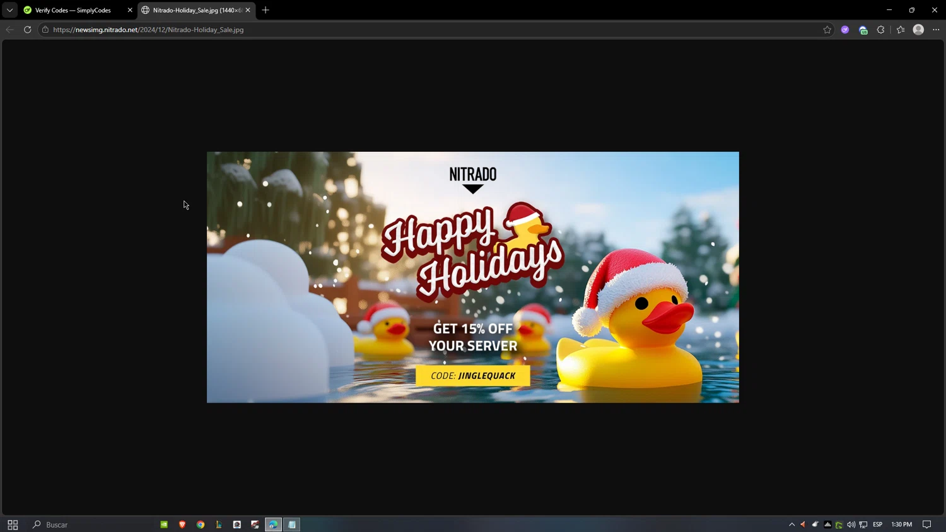Focus the address bar URL field
946x532 pixels.
pyautogui.click(x=435, y=30)
